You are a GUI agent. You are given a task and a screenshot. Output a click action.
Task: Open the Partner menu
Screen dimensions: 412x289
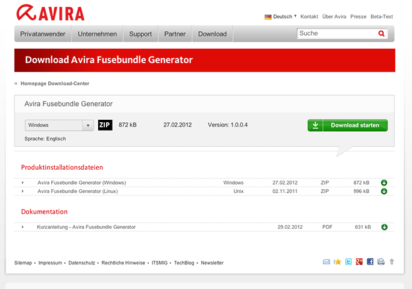click(x=175, y=34)
